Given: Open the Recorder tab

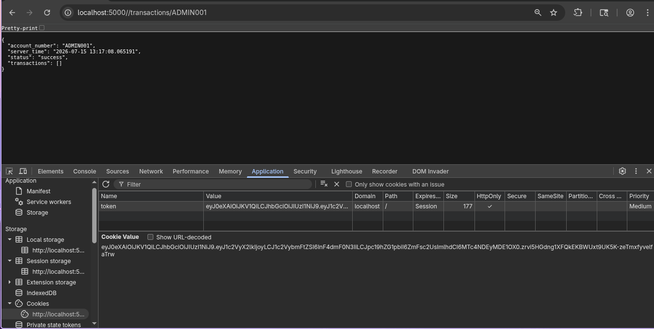Looking at the screenshot, I should coord(385,171).
